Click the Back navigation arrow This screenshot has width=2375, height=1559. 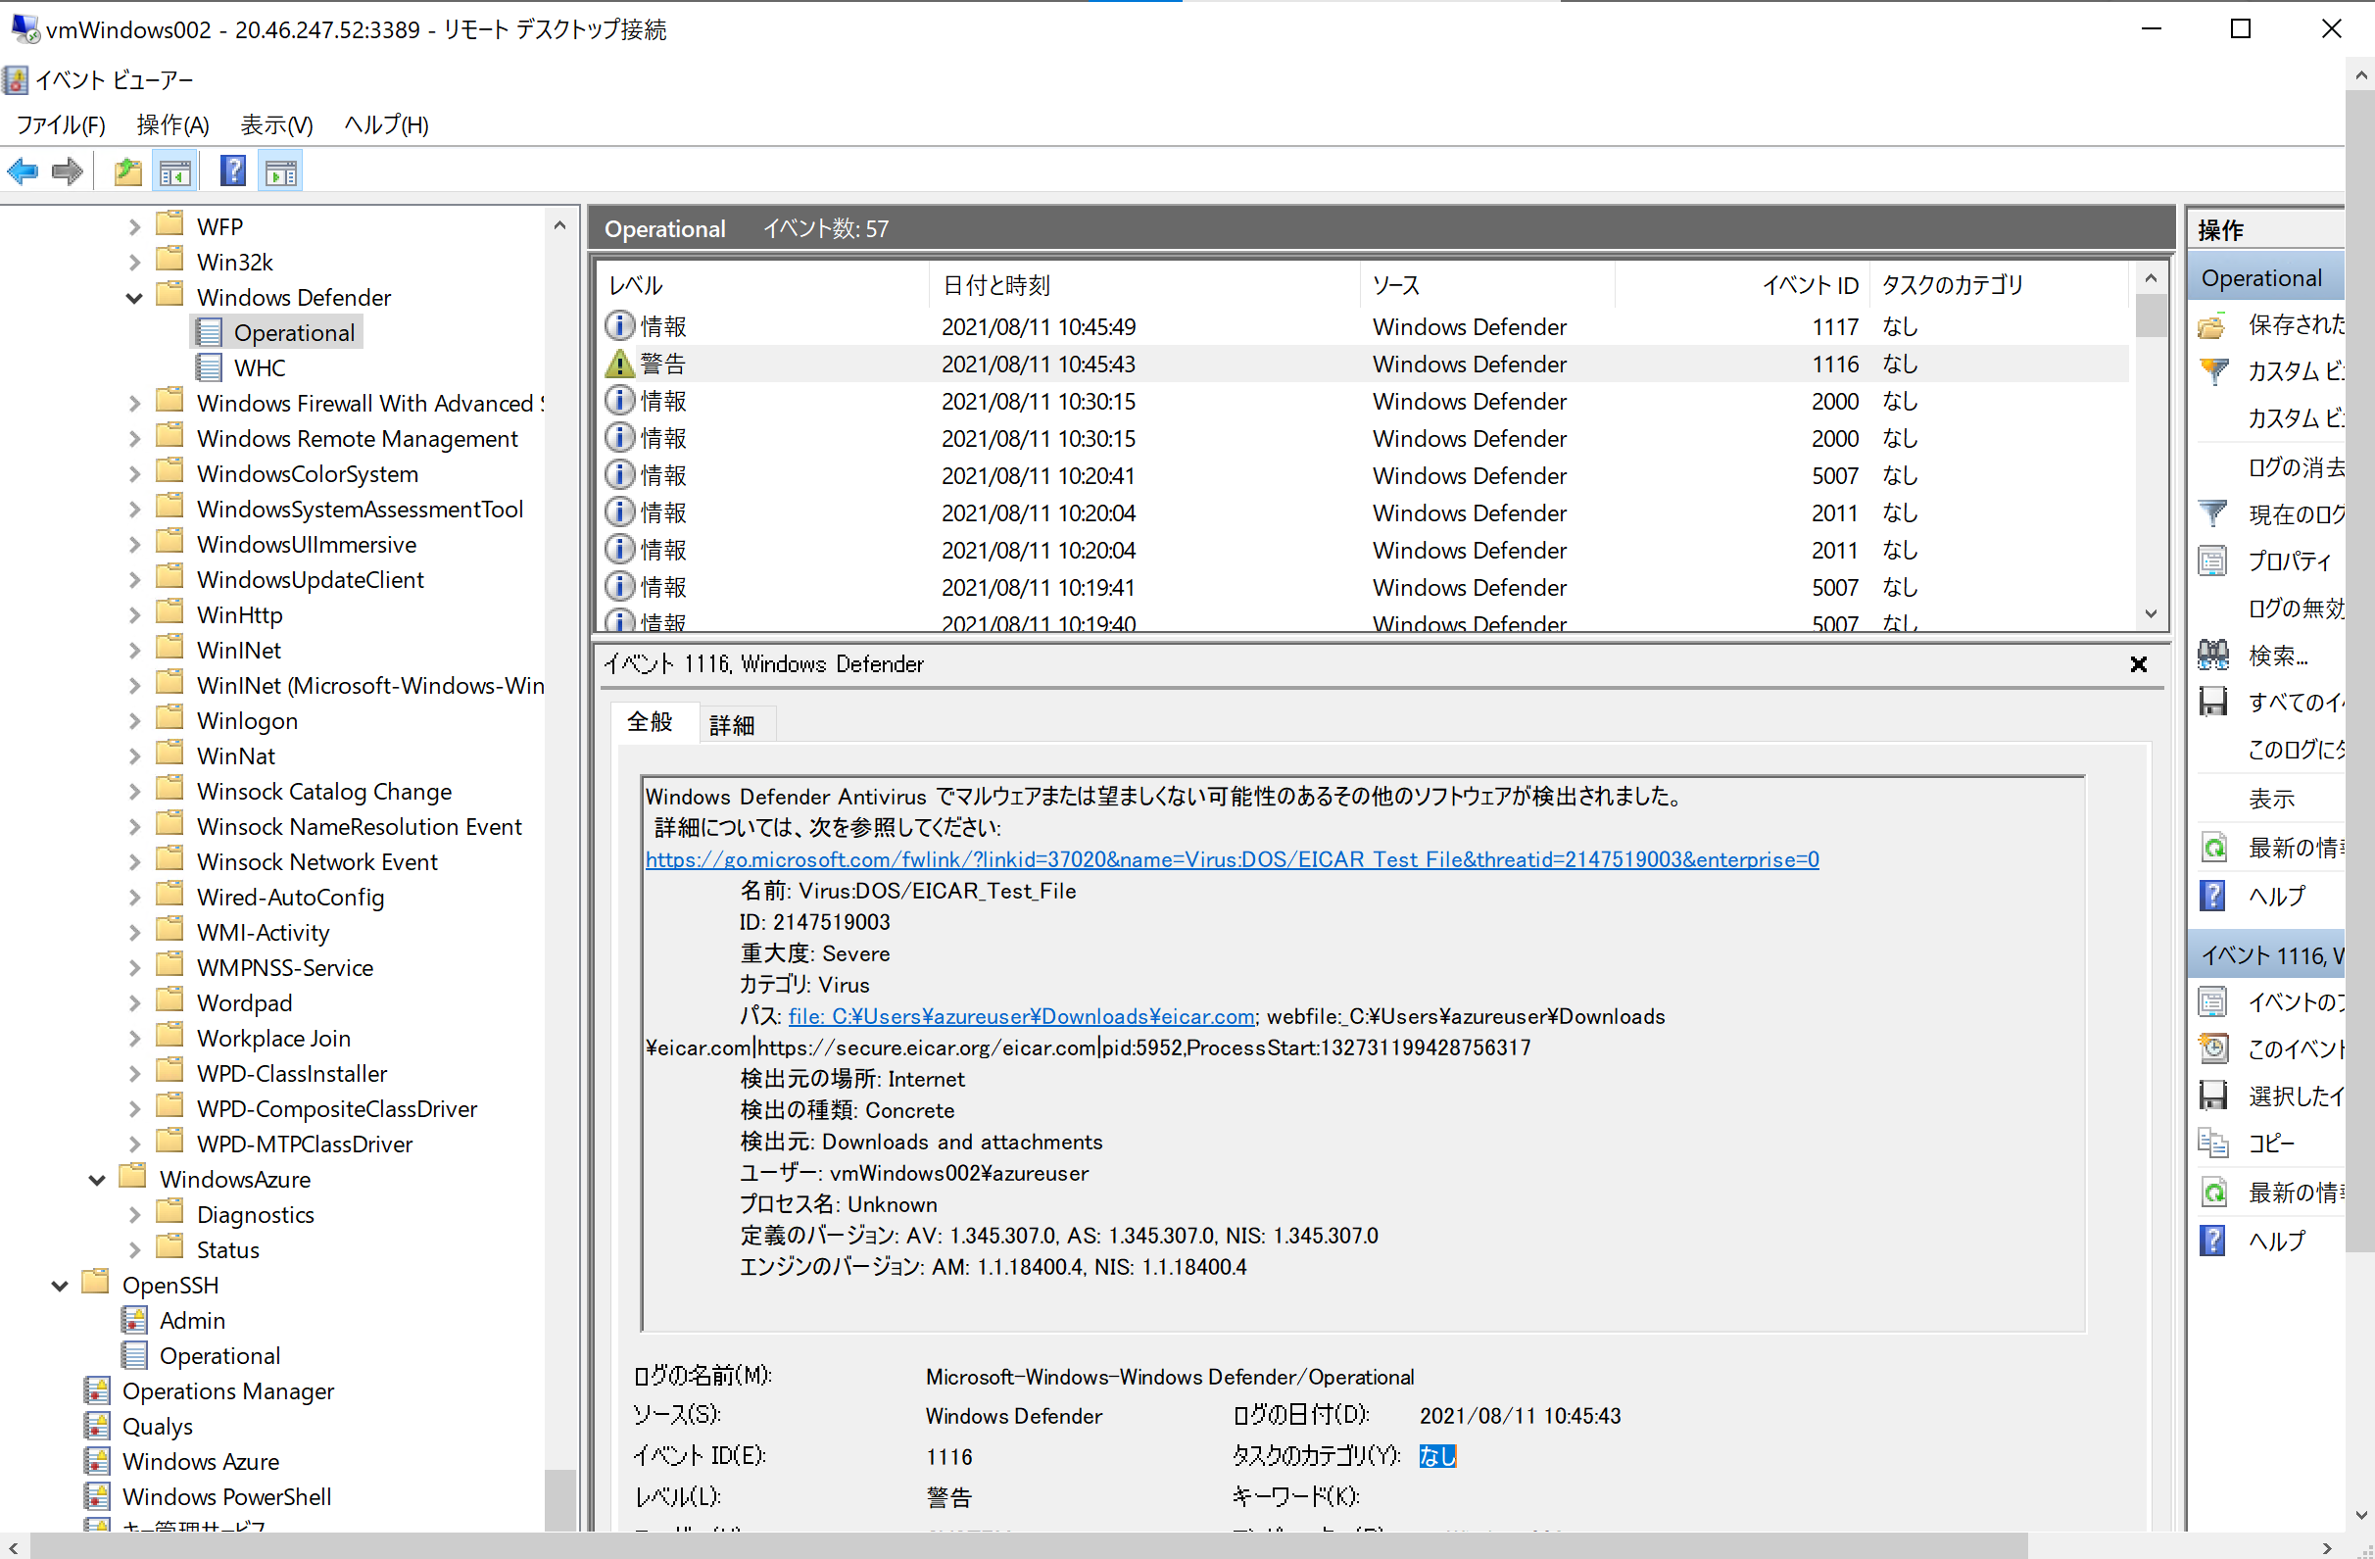tap(22, 171)
